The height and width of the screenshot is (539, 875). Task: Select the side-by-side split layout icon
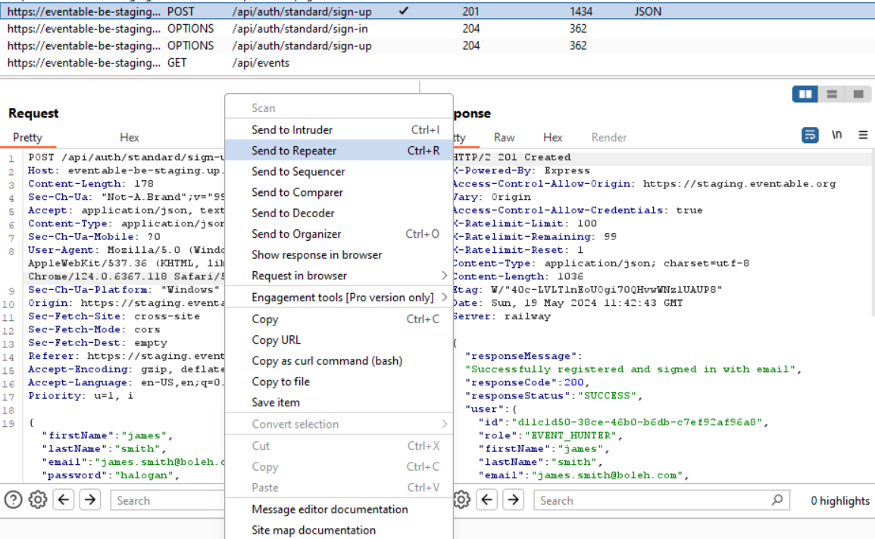[x=805, y=94]
